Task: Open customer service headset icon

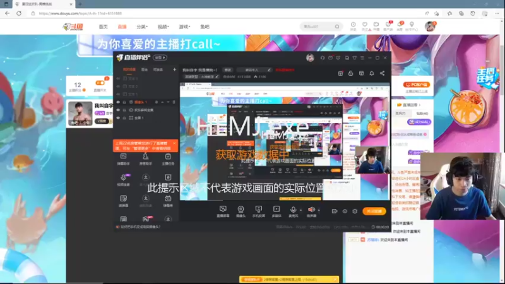Action: 323,58
